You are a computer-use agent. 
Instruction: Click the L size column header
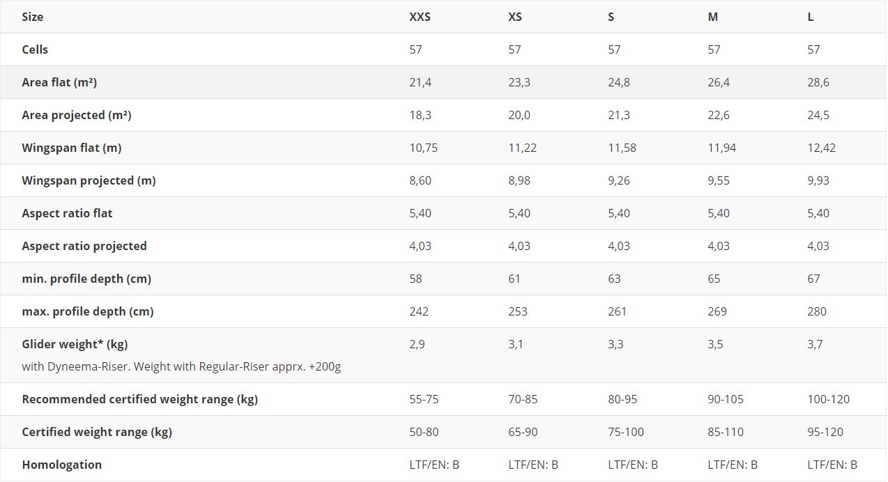[x=811, y=17]
